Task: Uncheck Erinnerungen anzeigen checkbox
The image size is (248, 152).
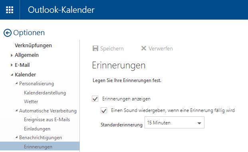Action: click(x=95, y=98)
